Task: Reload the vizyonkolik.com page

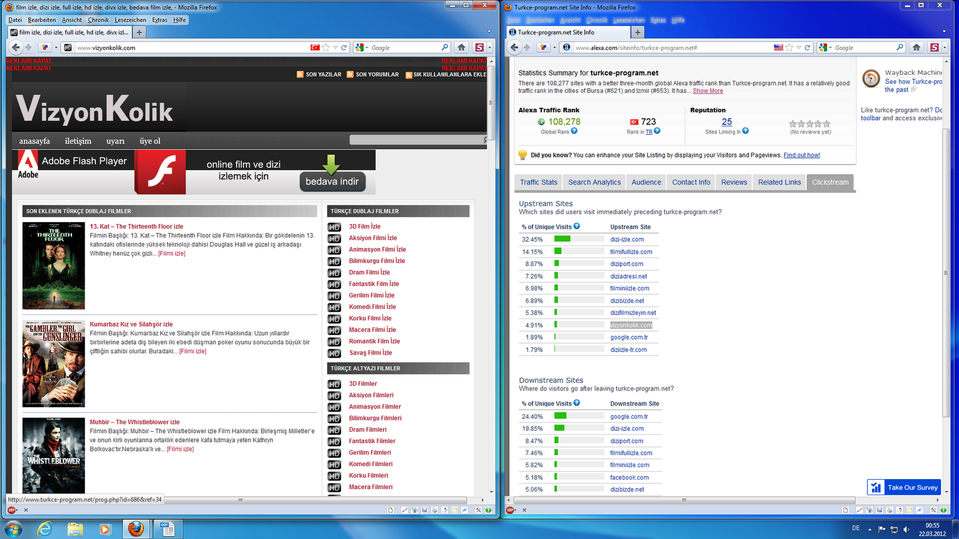Action: click(x=344, y=47)
